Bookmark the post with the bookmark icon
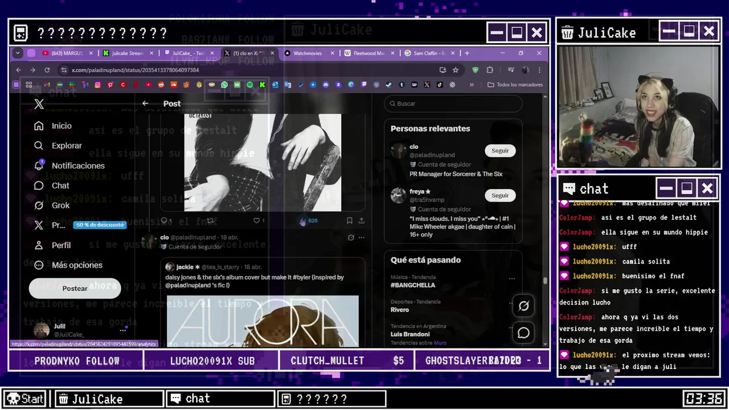The height and width of the screenshot is (410, 729). click(x=349, y=220)
